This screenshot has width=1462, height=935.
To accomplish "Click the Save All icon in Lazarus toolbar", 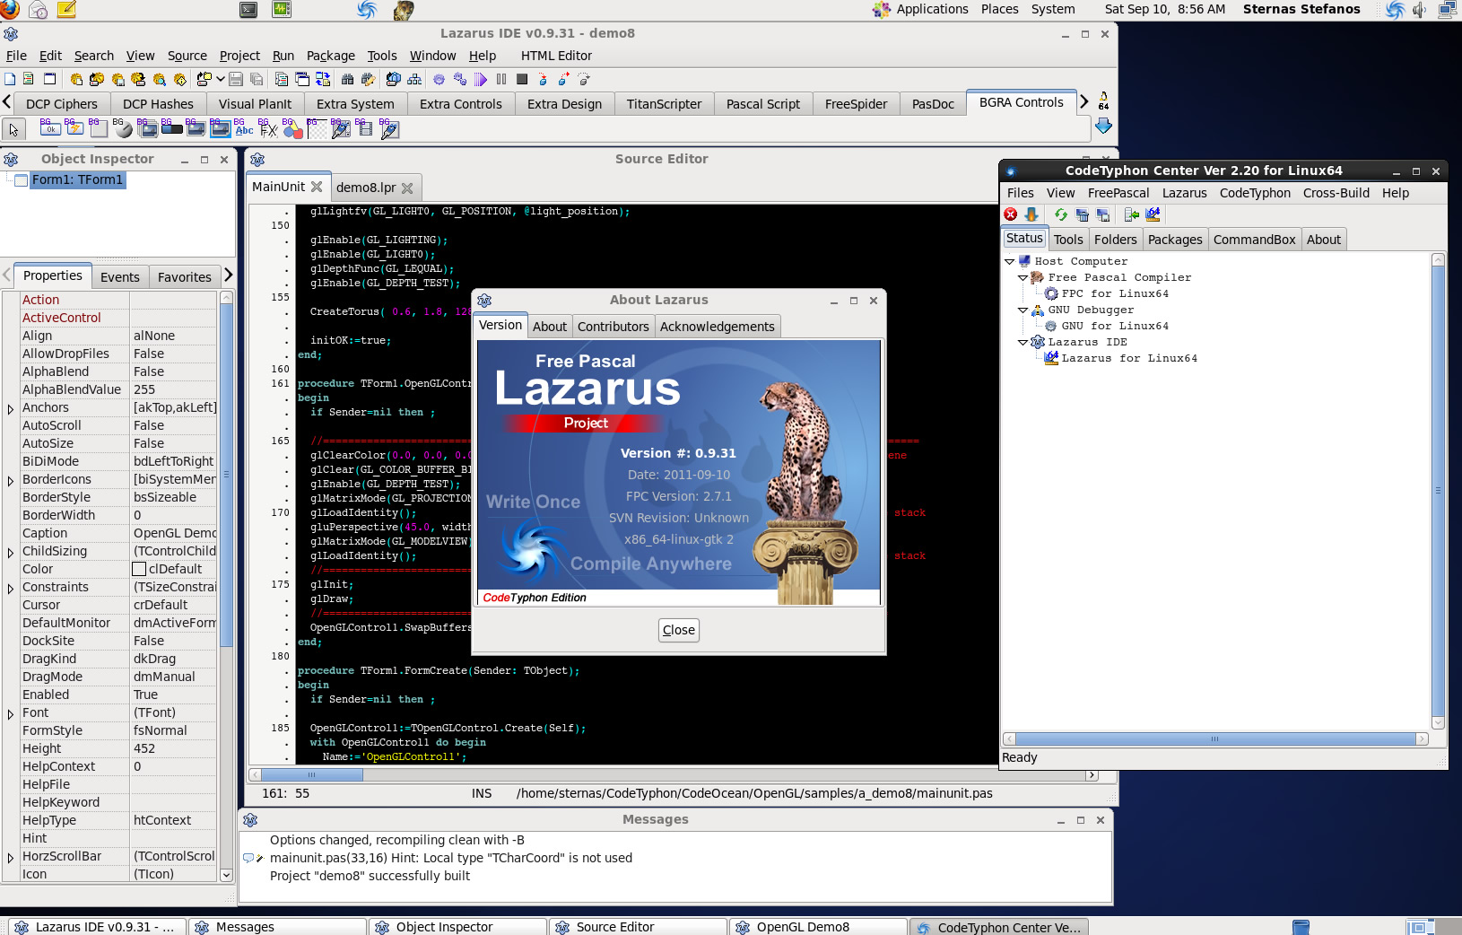I will coord(257,79).
